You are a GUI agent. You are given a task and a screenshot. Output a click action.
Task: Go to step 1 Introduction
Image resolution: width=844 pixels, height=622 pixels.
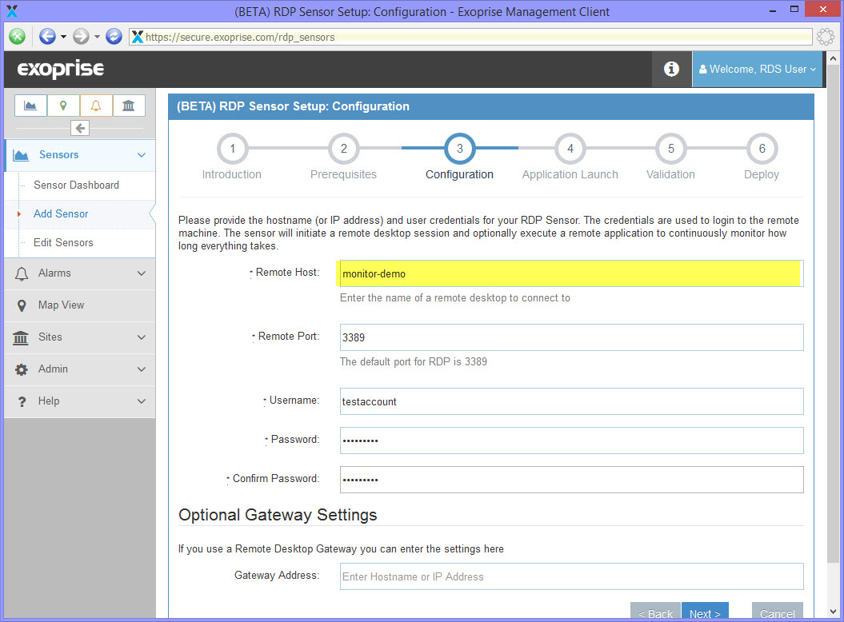click(x=233, y=149)
